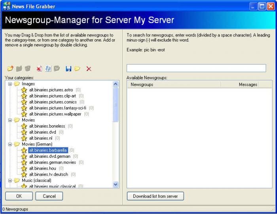Collapse the Music (classical) category

(x=10, y=181)
